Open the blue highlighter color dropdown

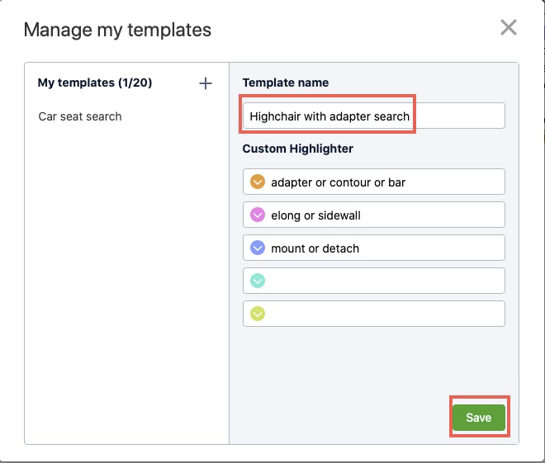257,248
